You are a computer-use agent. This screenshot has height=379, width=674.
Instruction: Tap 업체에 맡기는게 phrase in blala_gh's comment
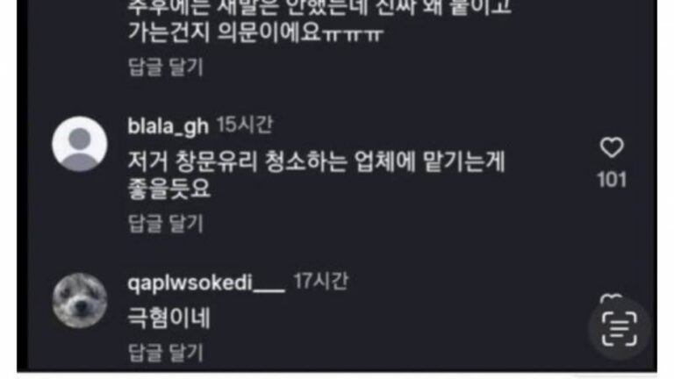click(x=429, y=162)
